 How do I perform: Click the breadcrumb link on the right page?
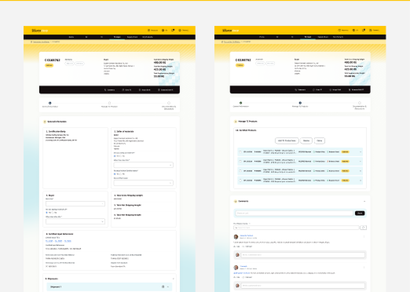(x=232, y=42)
